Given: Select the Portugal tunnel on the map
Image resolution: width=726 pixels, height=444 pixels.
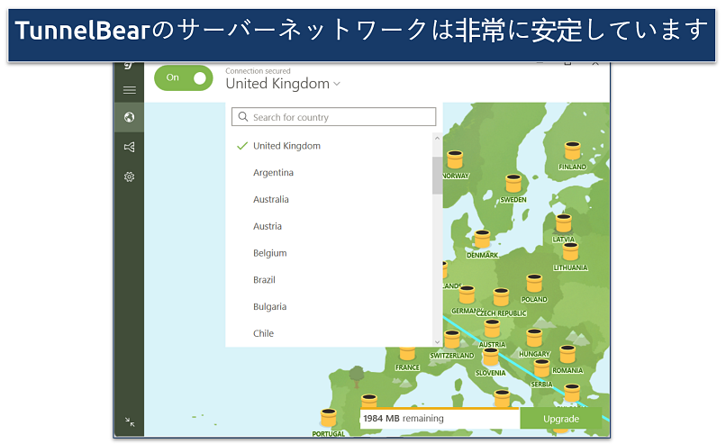Looking at the screenshot, I should [x=328, y=418].
